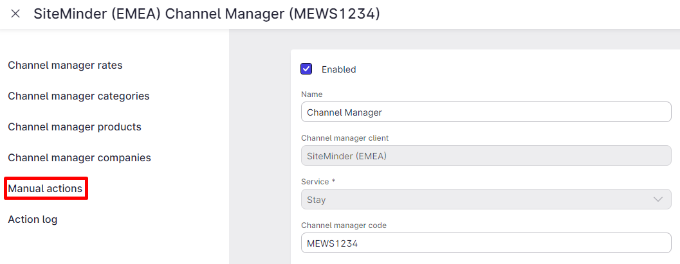Click the Enabled label text
This screenshot has height=264, width=680.
point(338,69)
